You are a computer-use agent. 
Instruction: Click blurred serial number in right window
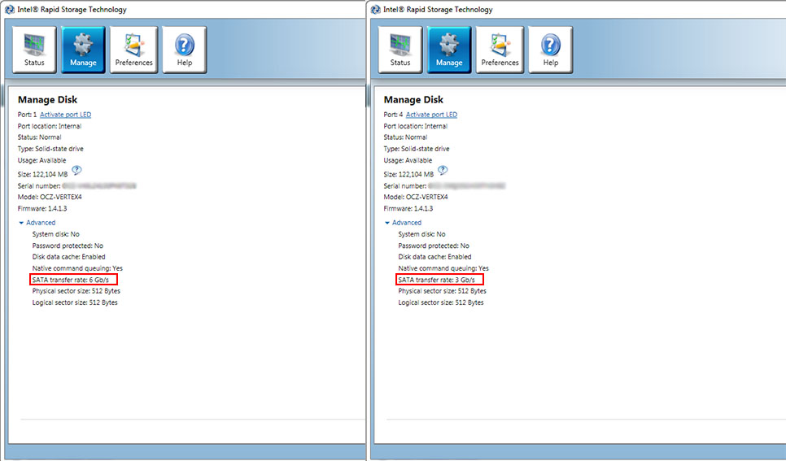coord(467,186)
